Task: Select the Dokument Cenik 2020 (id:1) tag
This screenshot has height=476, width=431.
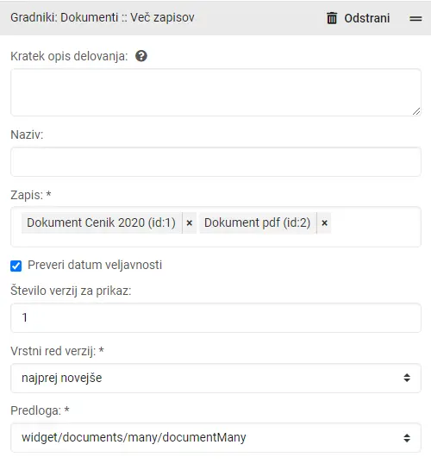Action: coord(102,222)
